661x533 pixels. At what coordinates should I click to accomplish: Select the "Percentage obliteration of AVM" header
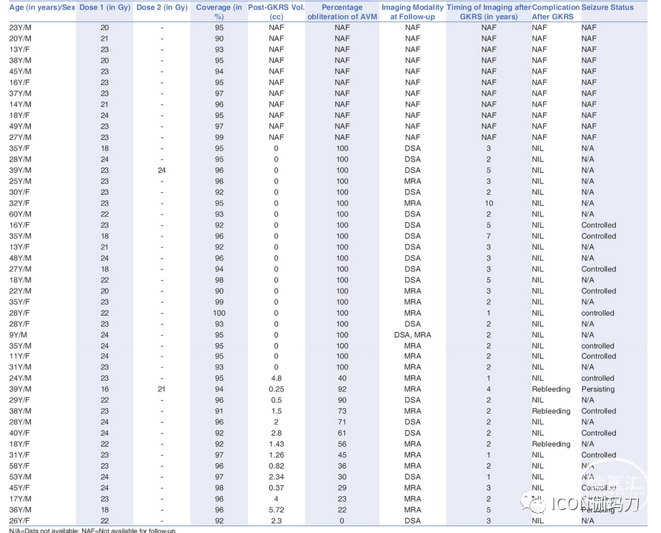tap(342, 12)
